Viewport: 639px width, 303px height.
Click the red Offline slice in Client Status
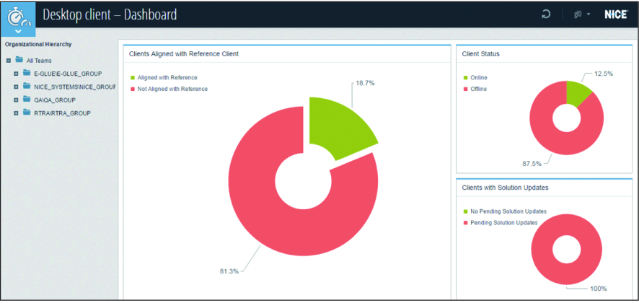click(548, 131)
